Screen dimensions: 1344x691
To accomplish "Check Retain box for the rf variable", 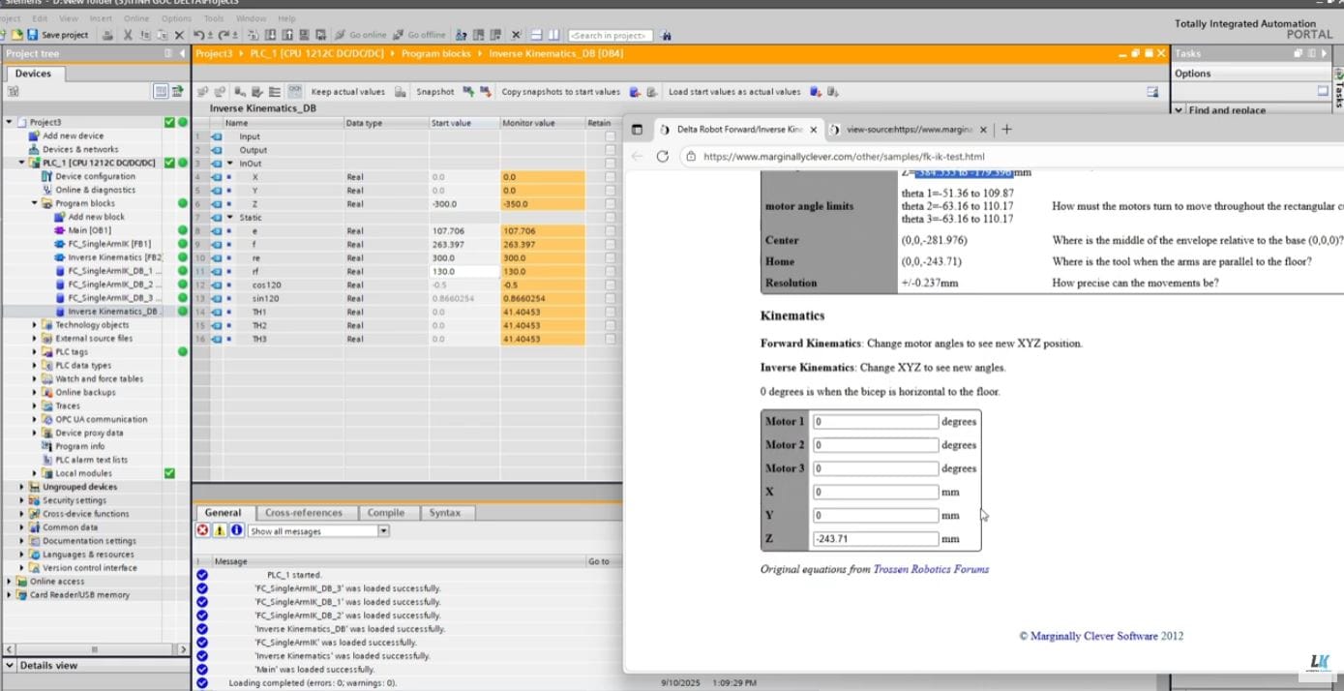I will pos(610,272).
